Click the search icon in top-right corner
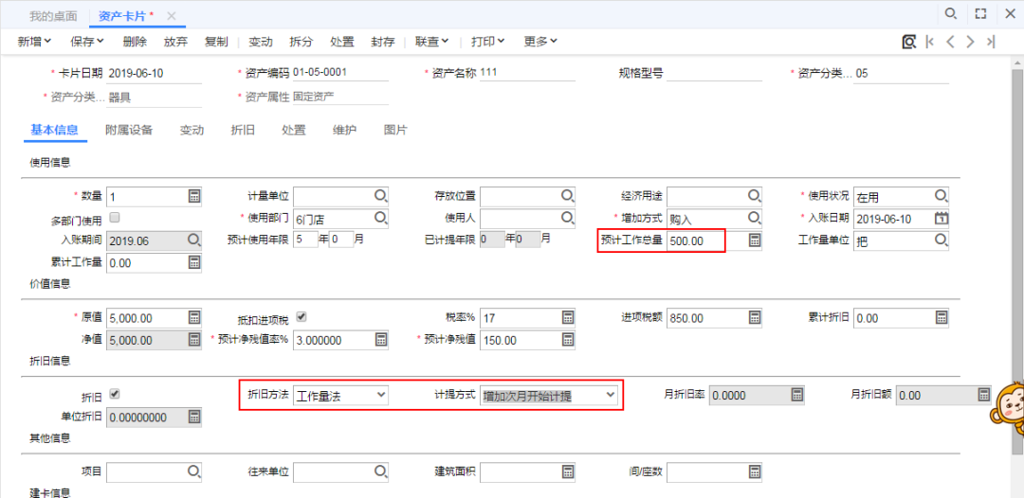The width and height of the screenshot is (1024, 498). tap(950, 14)
